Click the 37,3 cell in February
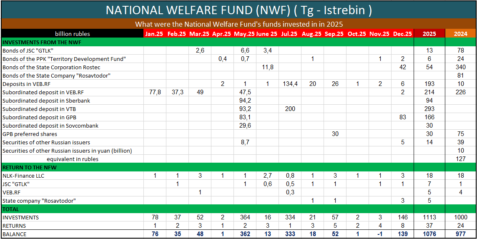477x239 pixels. coord(177,92)
